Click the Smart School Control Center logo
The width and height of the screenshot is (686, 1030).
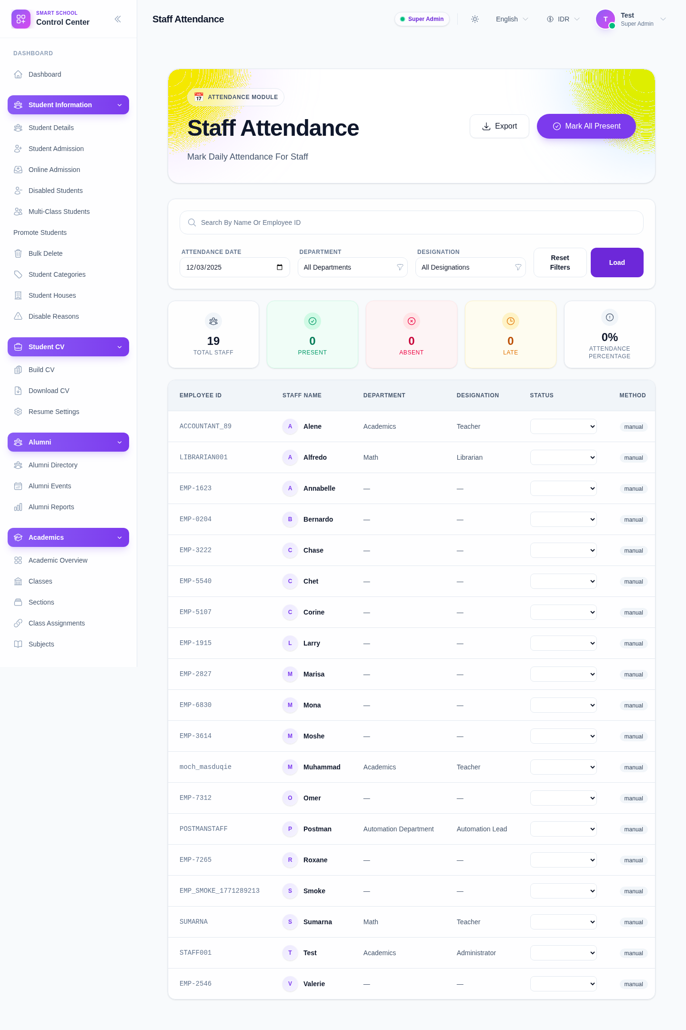point(21,19)
